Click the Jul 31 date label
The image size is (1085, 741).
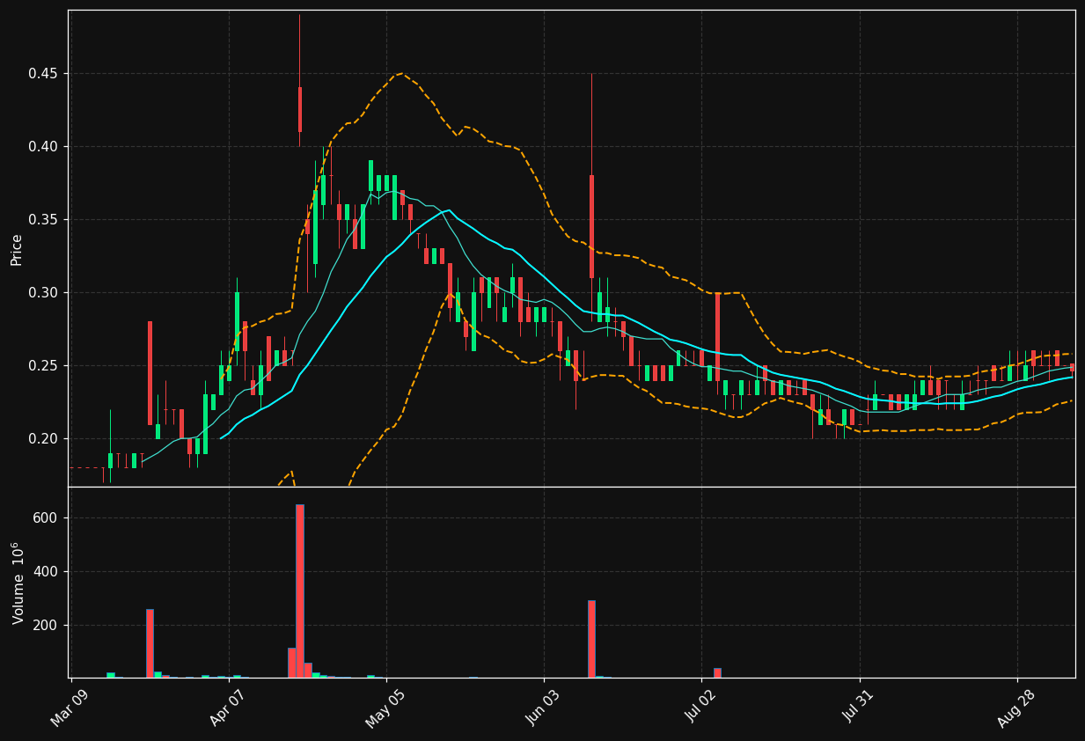pyautogui.click(x=858, y=708)
